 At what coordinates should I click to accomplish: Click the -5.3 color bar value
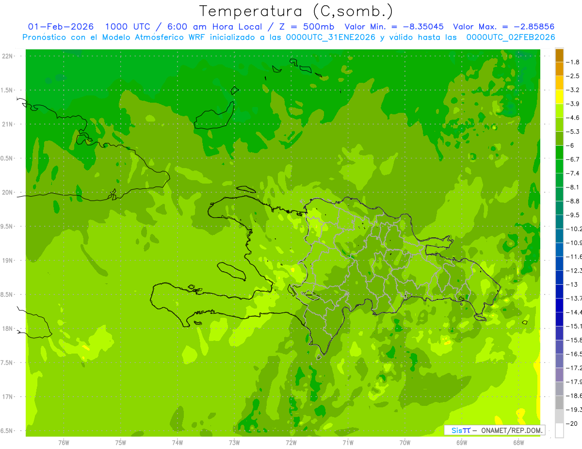point(573,131)
